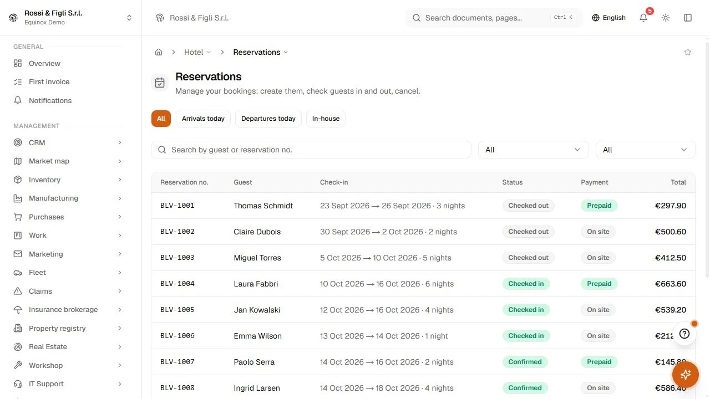
Task: Open the First invoice menu item
Action: (x=68, y=82)
